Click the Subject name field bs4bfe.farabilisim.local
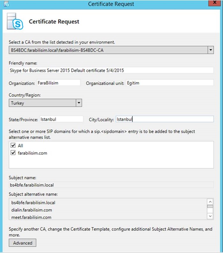 111,185
